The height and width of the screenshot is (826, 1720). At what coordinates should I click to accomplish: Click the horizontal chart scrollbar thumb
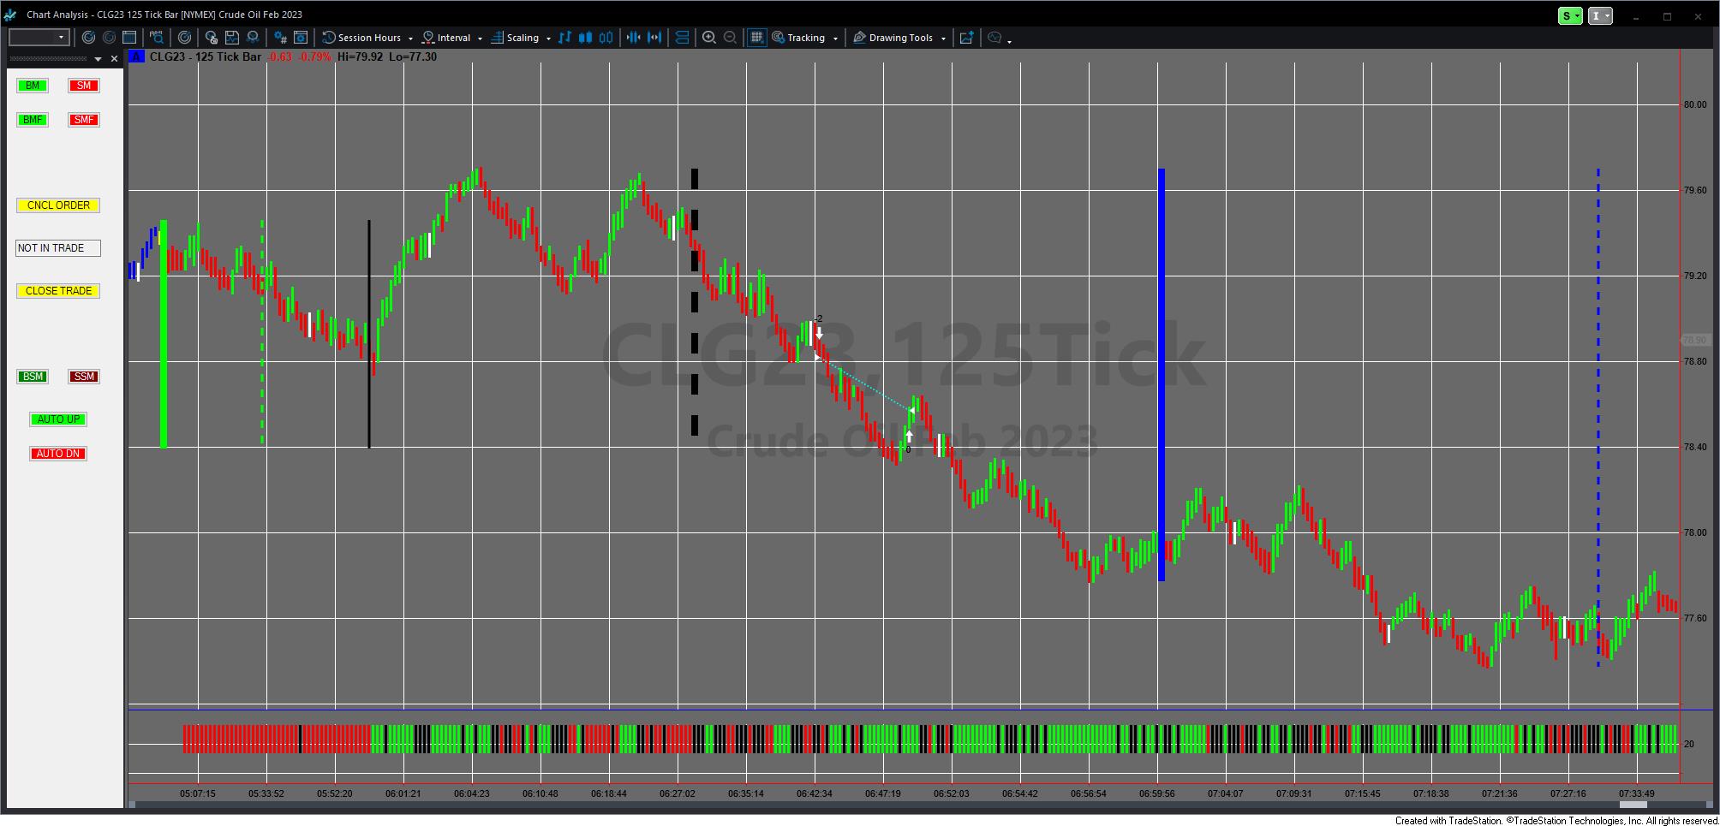pos(1633,805)
